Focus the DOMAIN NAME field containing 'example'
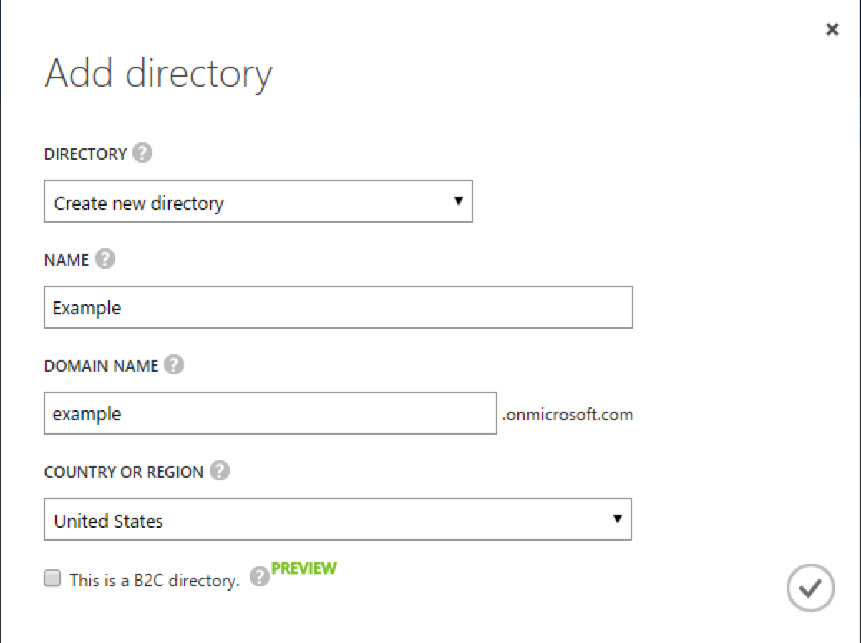Image resolution: width=861 pixels, height=643 pixels. pyautogui.click(x=271, y=413)
